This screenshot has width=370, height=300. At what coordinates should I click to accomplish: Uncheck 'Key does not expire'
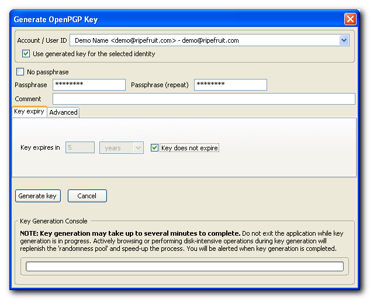pos(155,148)
